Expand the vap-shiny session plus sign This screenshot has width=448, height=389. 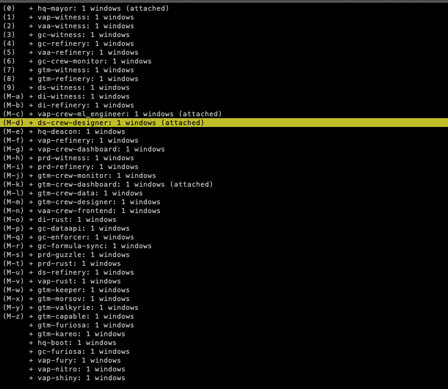pos(31,378)
